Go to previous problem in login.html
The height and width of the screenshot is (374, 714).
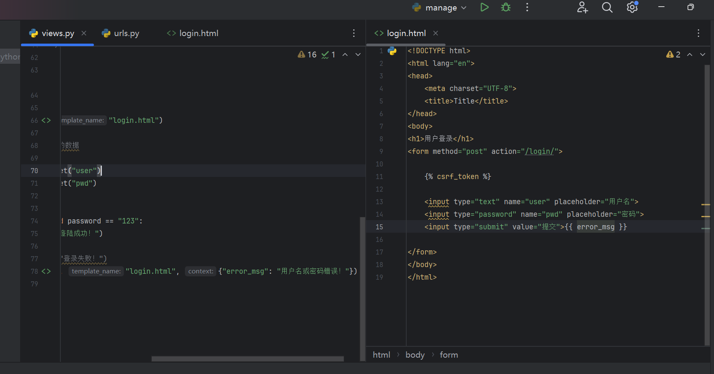tap(690, 55)
